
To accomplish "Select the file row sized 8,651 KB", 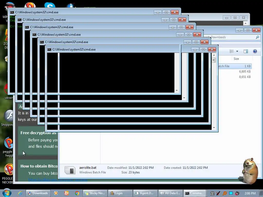I will (235, 77).
